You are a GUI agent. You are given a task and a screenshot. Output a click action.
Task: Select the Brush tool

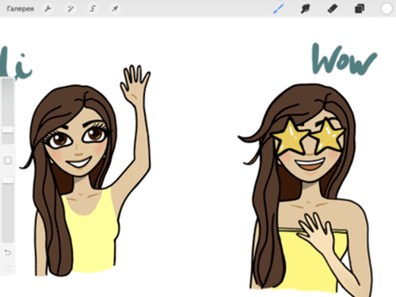(x=278, y=9)
